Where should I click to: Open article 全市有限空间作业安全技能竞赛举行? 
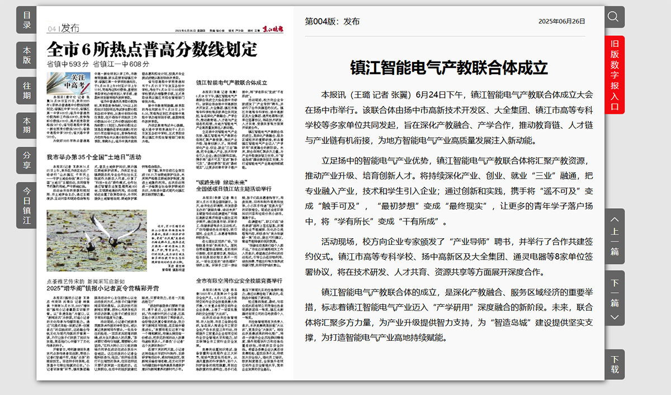coord(239,280)
